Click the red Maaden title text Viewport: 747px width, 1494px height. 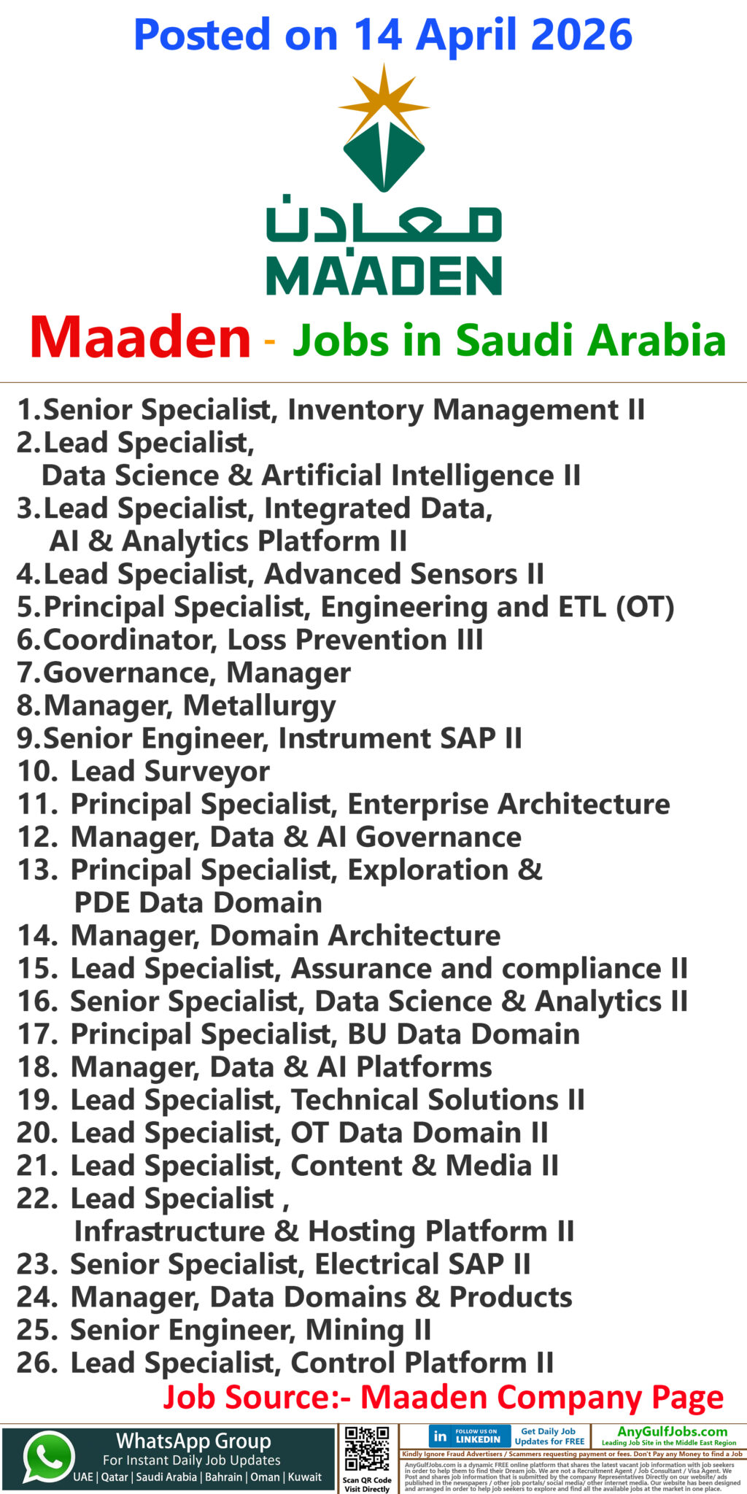[x=140, y=338]
